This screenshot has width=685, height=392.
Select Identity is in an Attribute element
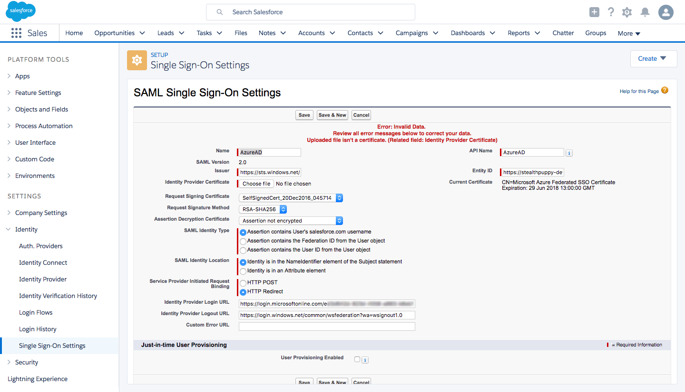(x=243, y=271)
